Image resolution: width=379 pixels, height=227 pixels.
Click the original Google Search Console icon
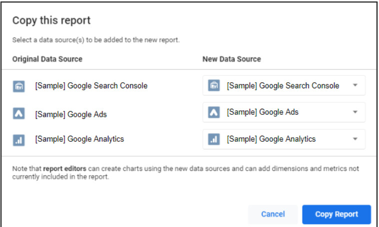[x=18, y=86]
